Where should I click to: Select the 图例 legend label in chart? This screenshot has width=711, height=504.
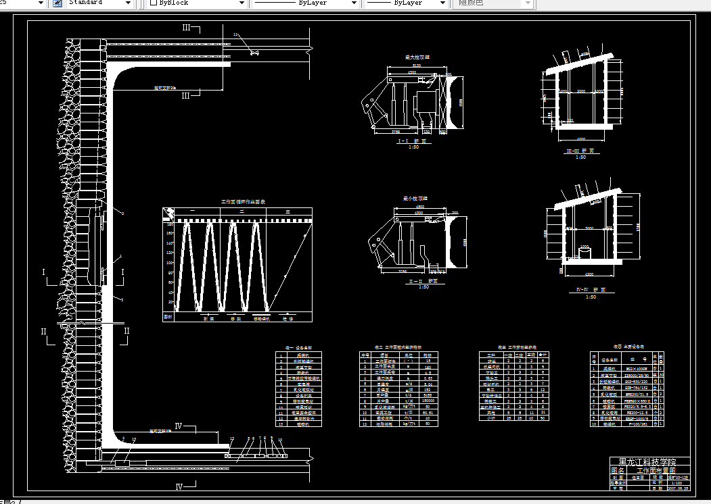(x=168, y=317)
